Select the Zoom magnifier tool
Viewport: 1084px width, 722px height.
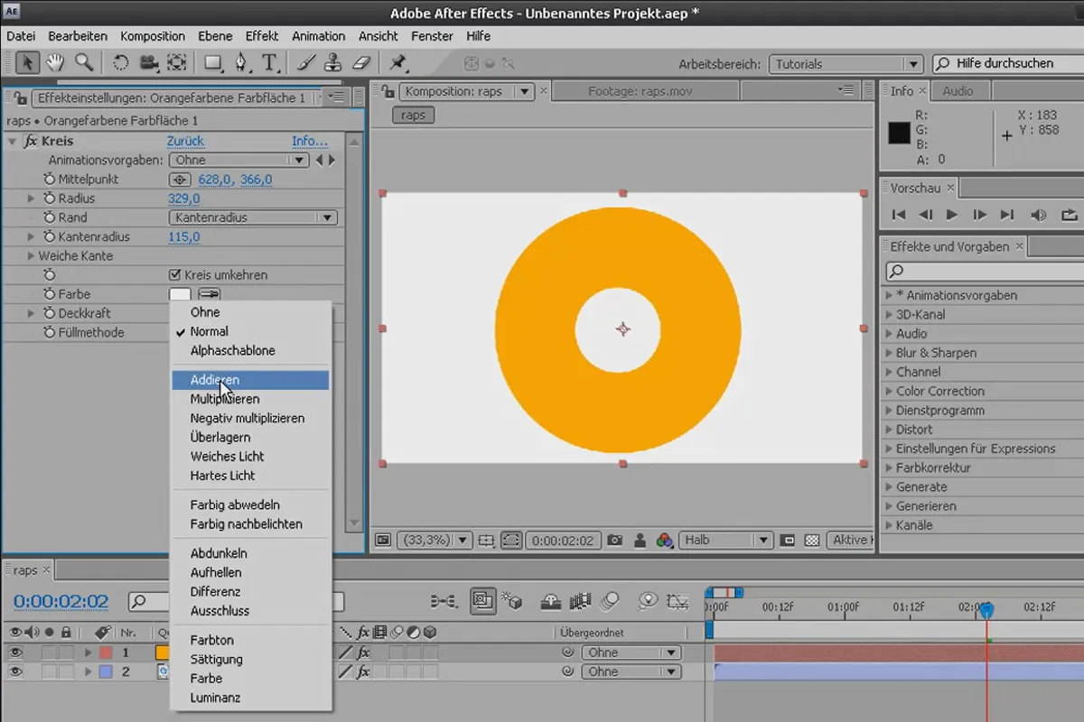click(x=83, y=62)
